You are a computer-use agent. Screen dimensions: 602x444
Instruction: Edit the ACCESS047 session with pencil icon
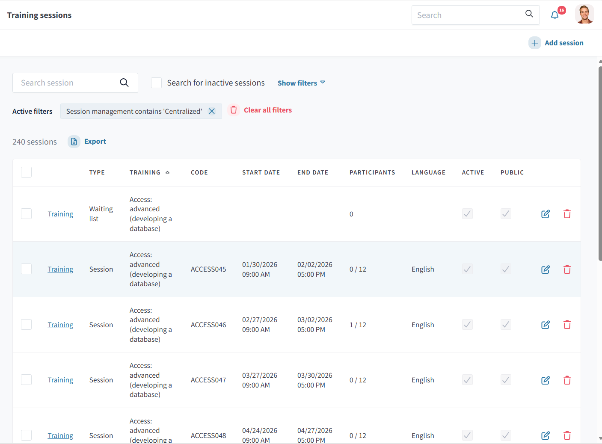click(x=546, y=380)
